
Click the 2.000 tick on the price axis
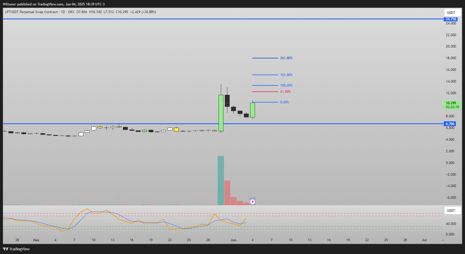pos(450,151)
